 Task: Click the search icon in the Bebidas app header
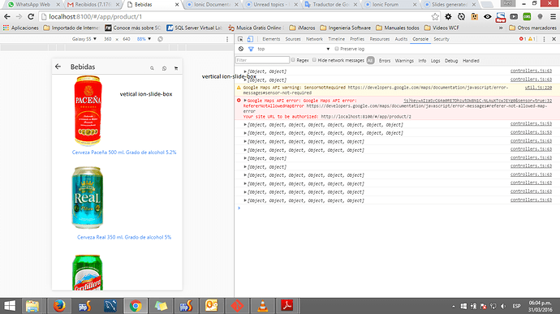coord(152,68)
